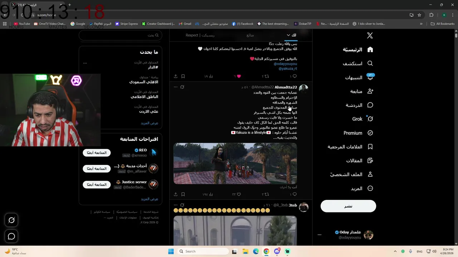Go to الرئيسية home in sidebar
Image resolution: width=458 pixels, height=257 pixels.
pos(358,50)
